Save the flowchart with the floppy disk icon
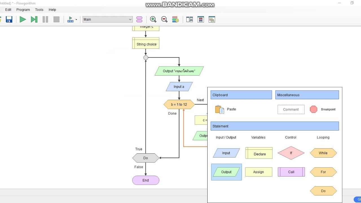Image resolution: width=361 pixels, height=203 pixels. [9, 19]
